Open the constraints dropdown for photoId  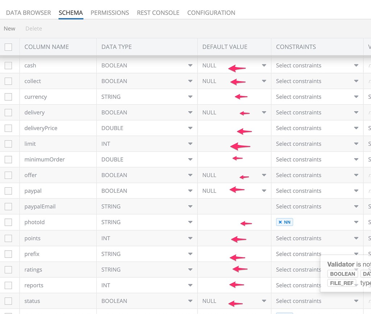pos(356,222)
